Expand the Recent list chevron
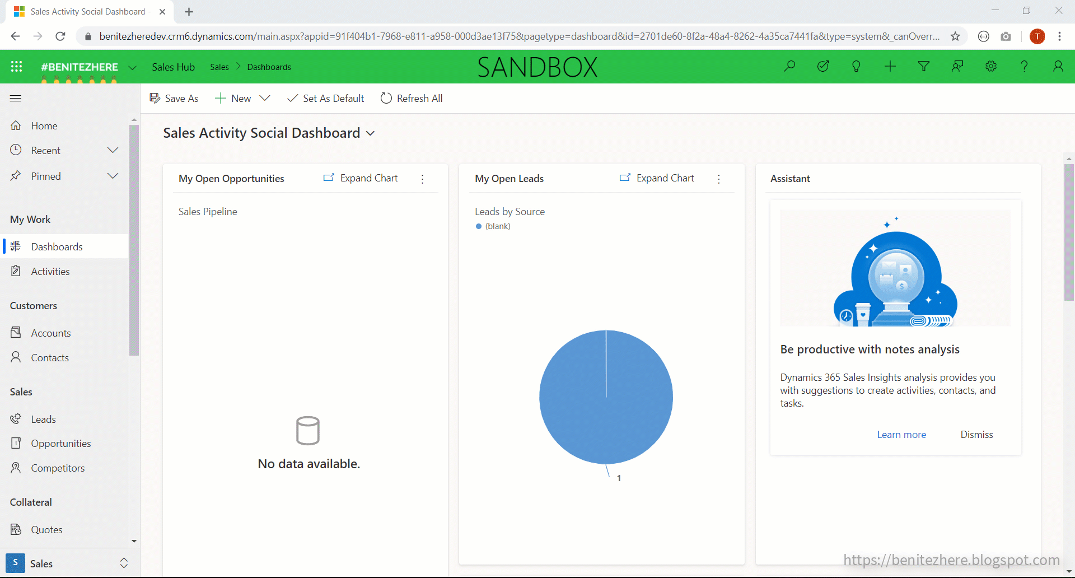This screenshot has height=578, width=1075. pyautogui.click(x=113, y=150)
